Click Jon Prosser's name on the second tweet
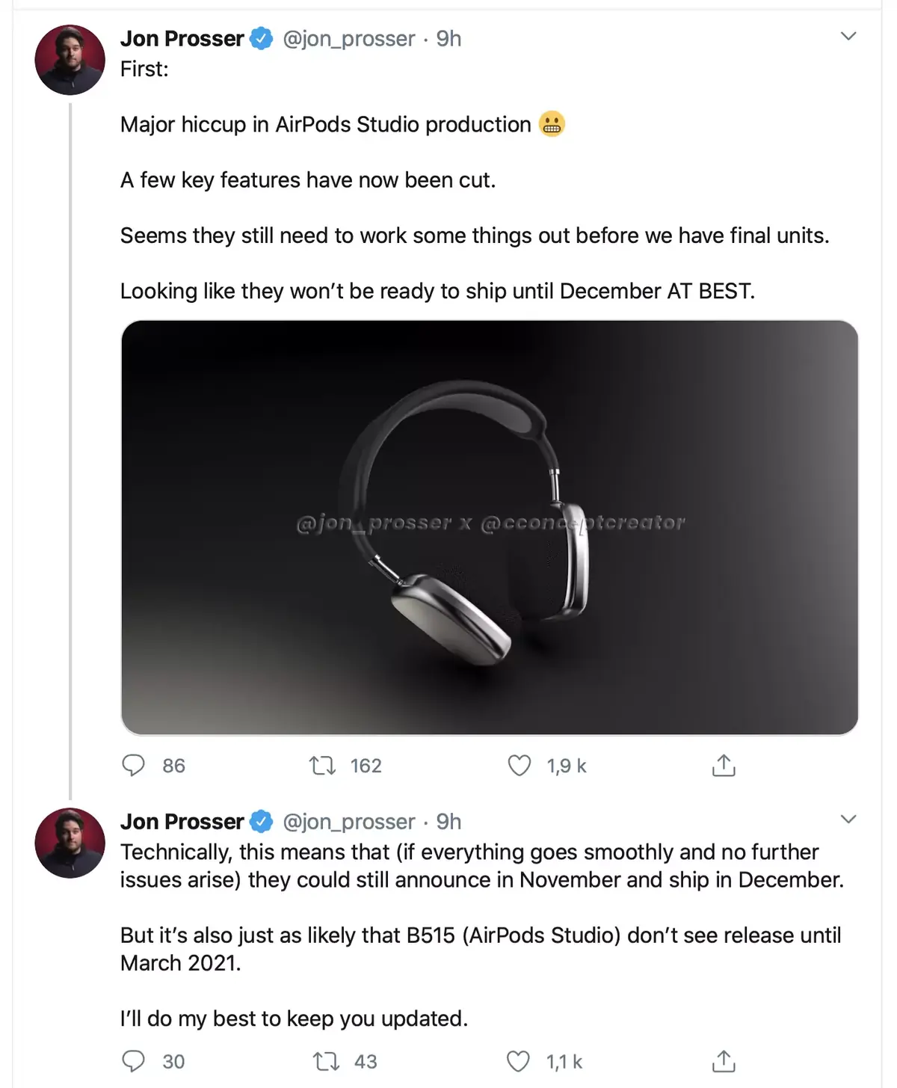897x1088 pixels. tap(182, 821)
